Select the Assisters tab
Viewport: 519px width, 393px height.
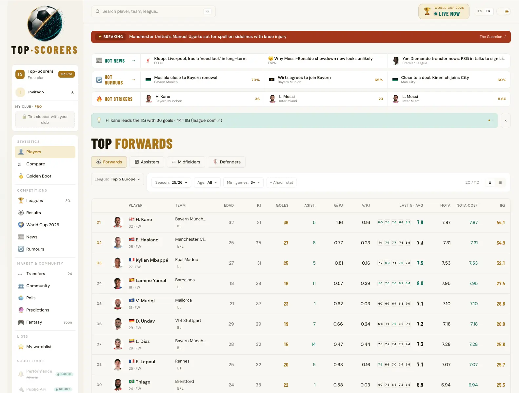147,162
